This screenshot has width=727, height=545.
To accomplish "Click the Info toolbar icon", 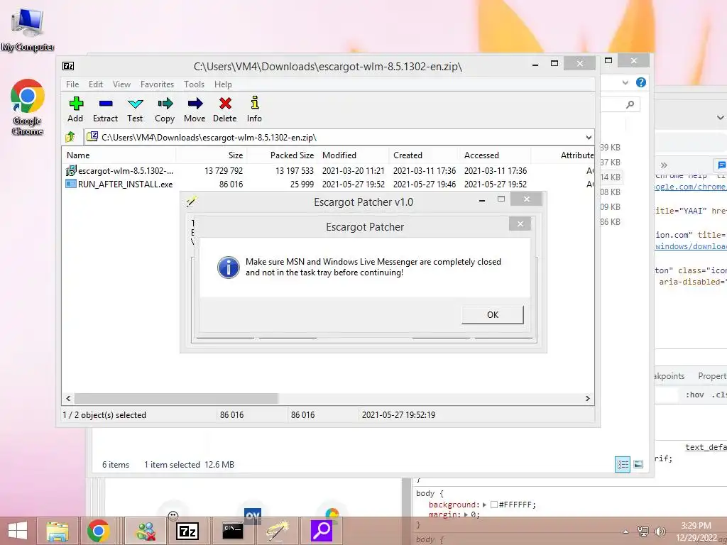I will [254, 109].
